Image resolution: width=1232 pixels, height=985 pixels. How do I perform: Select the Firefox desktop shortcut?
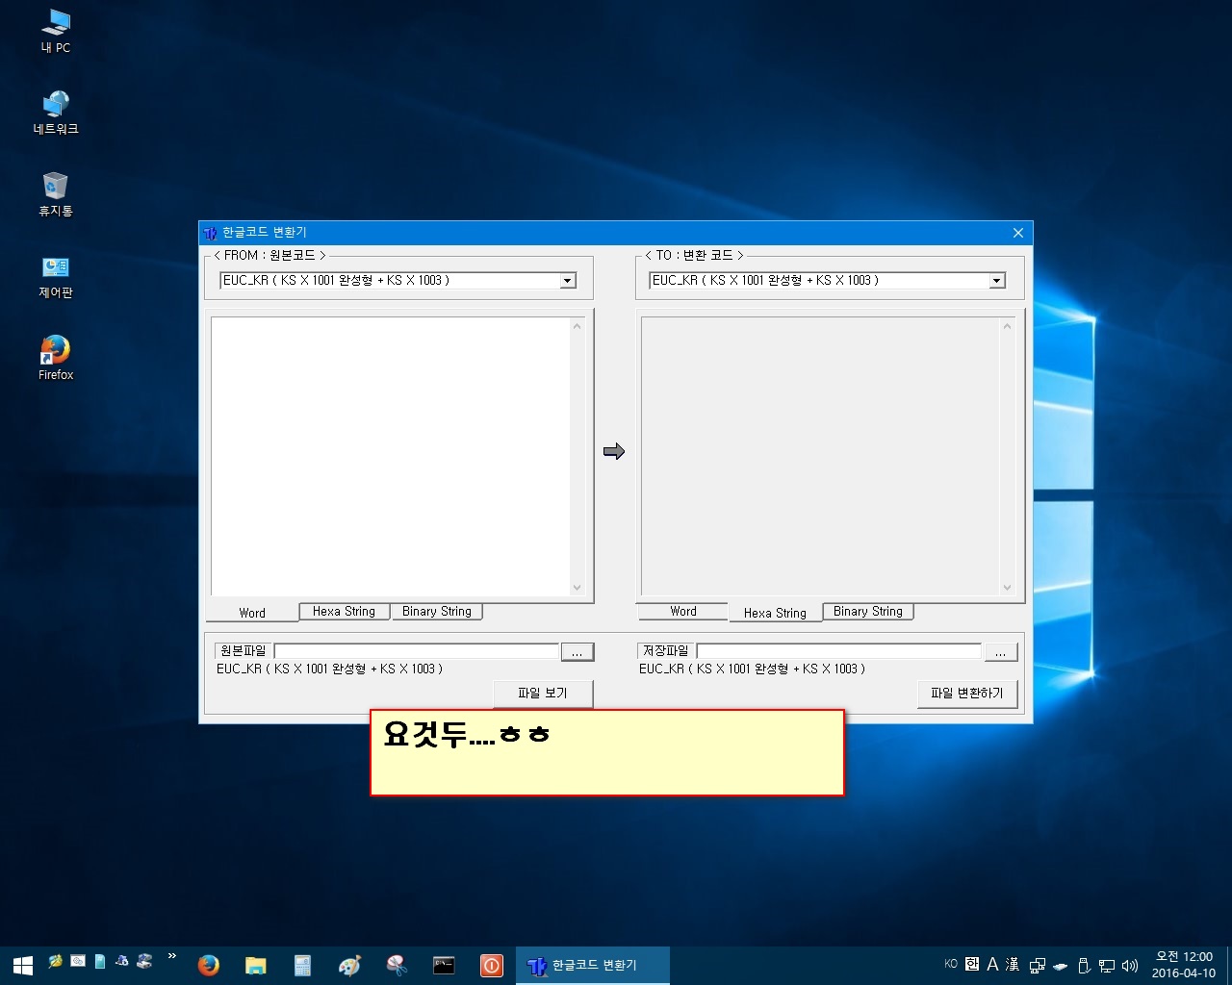pos(56,358)
